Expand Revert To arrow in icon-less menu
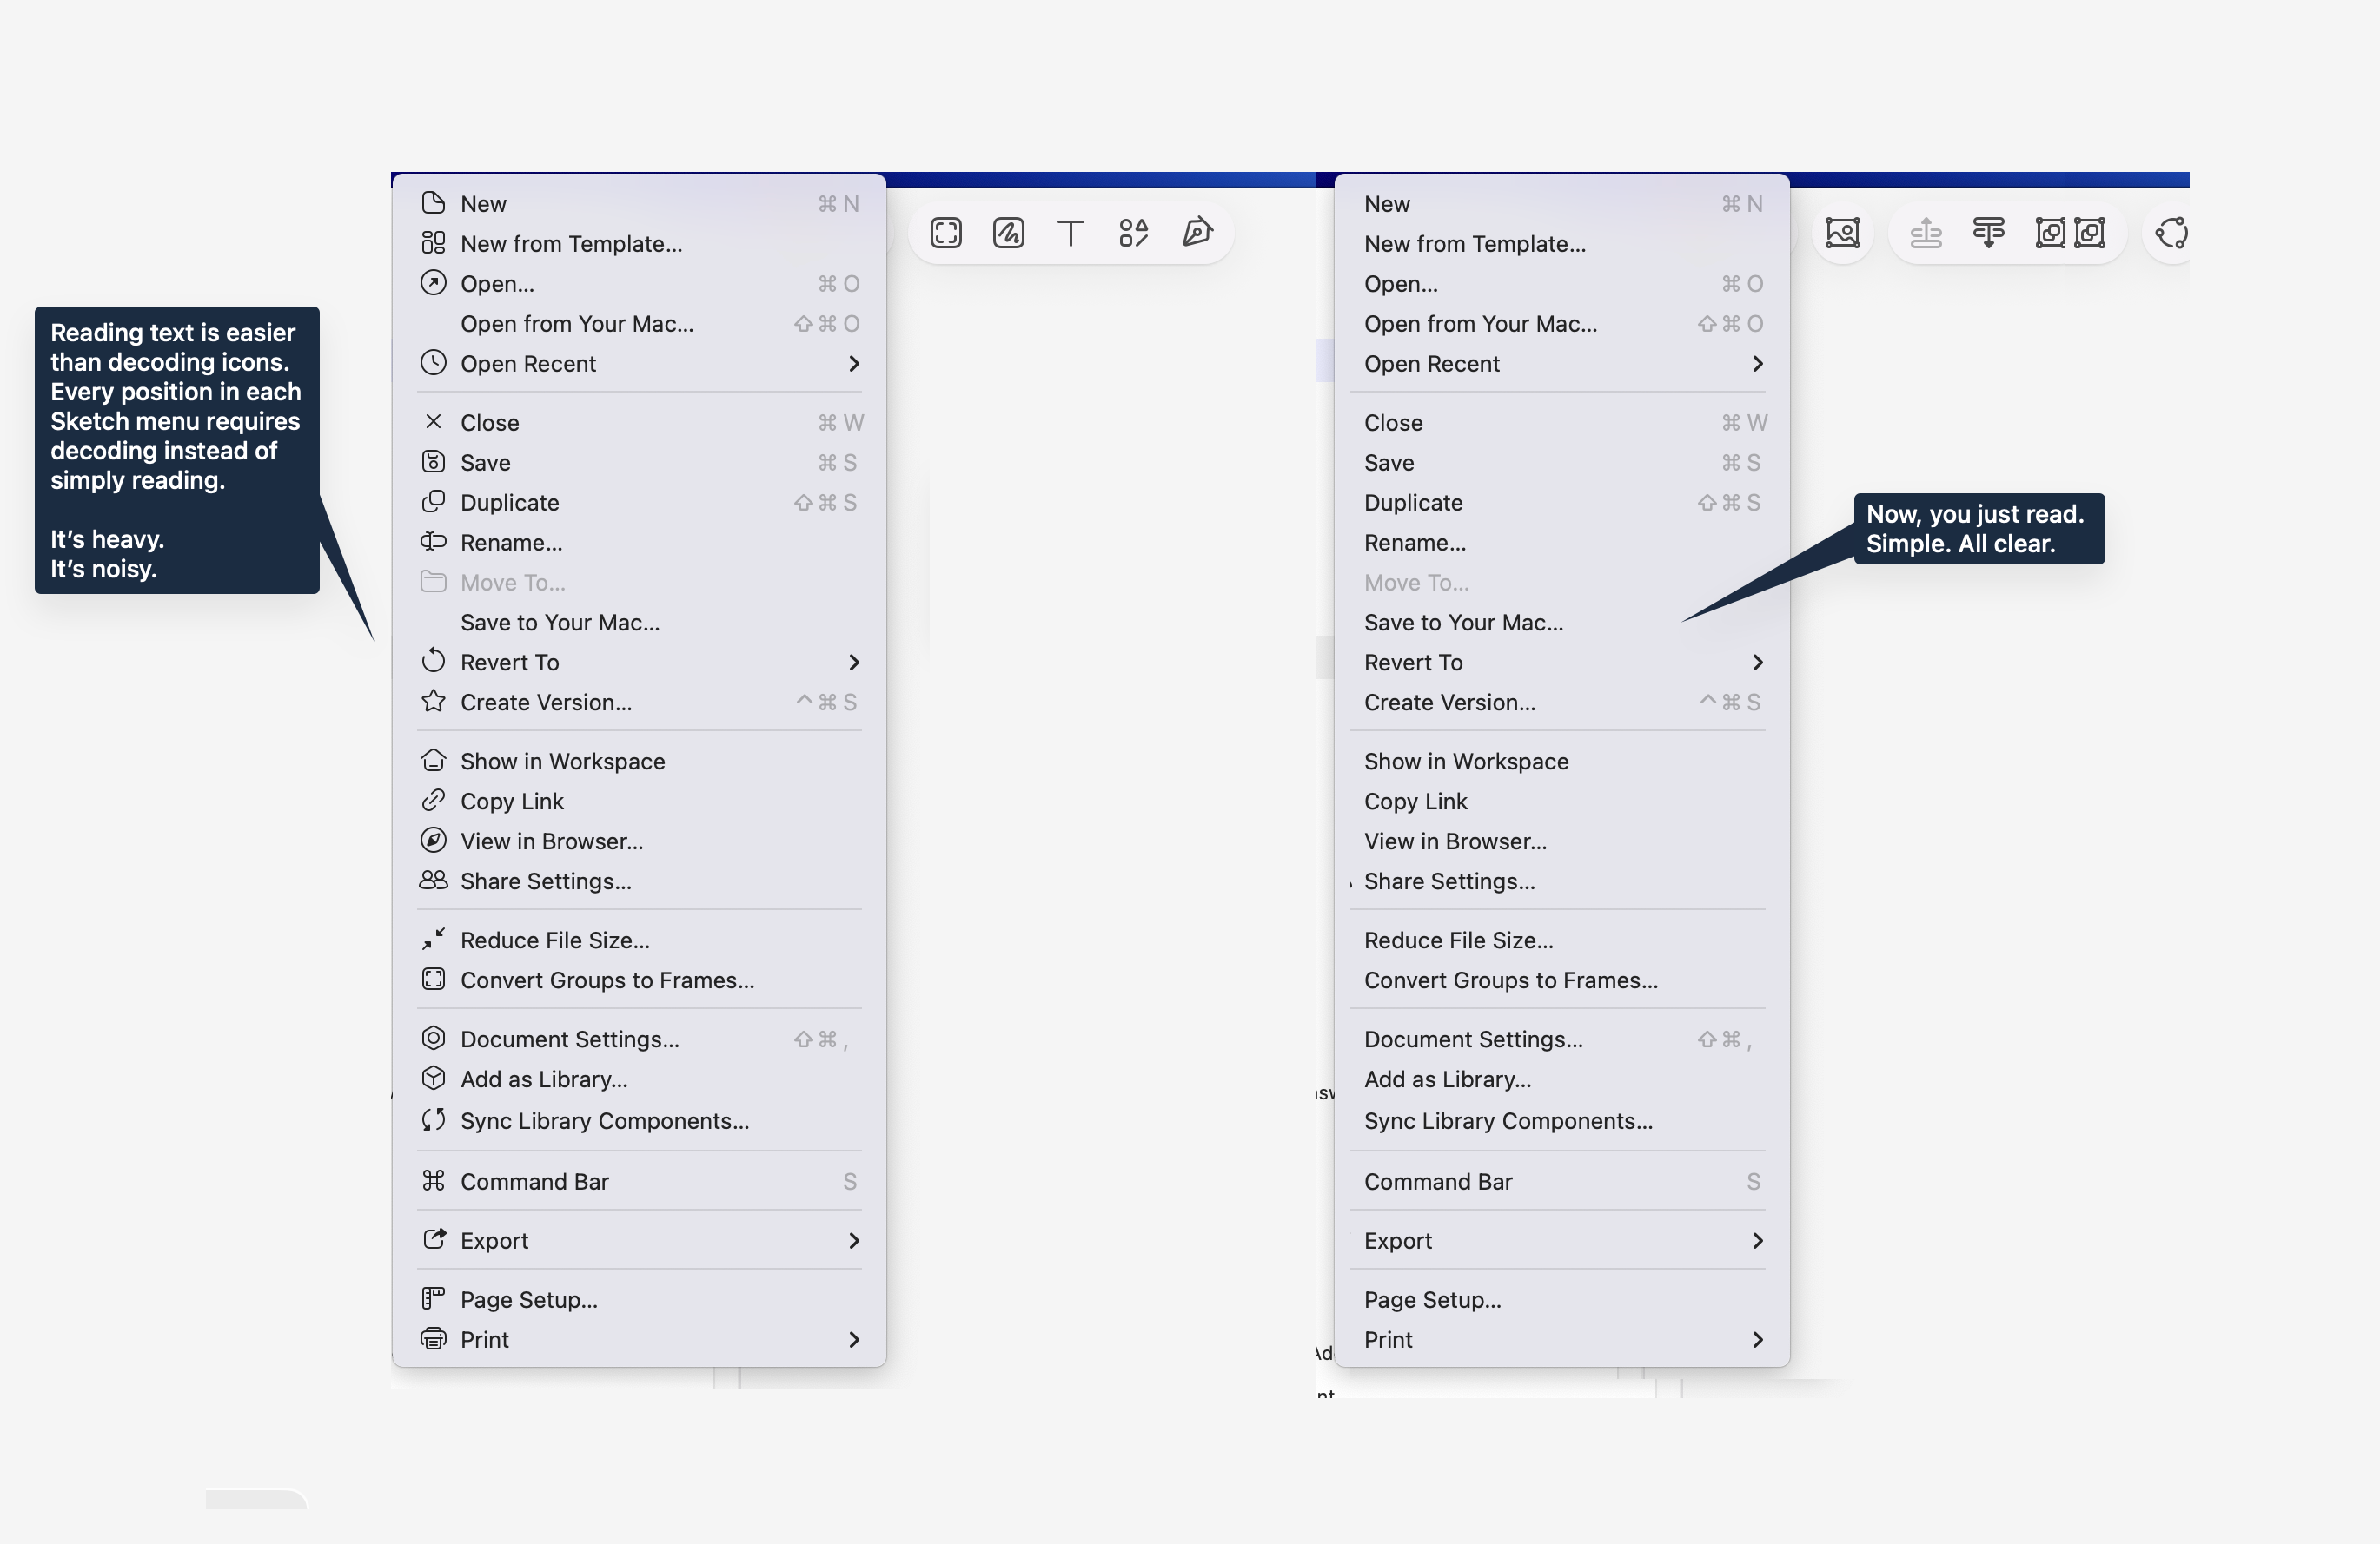Screen dimensions: 2380x1544 pyautogui.click(x=1757, y=662)
